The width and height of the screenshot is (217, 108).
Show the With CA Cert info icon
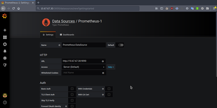(x=103, y=95)
